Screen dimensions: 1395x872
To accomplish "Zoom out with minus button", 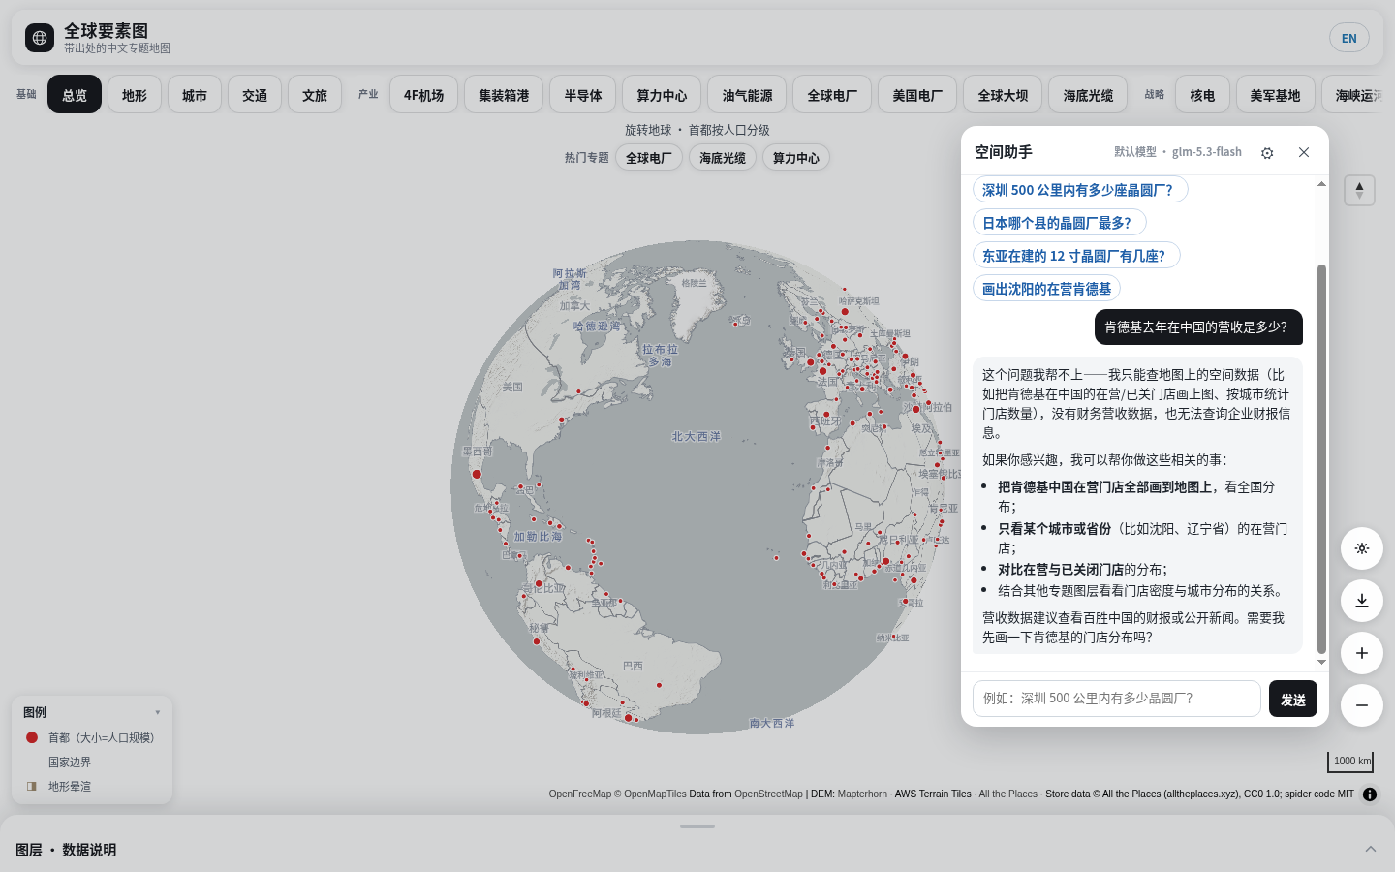I will coord(1362,705).
